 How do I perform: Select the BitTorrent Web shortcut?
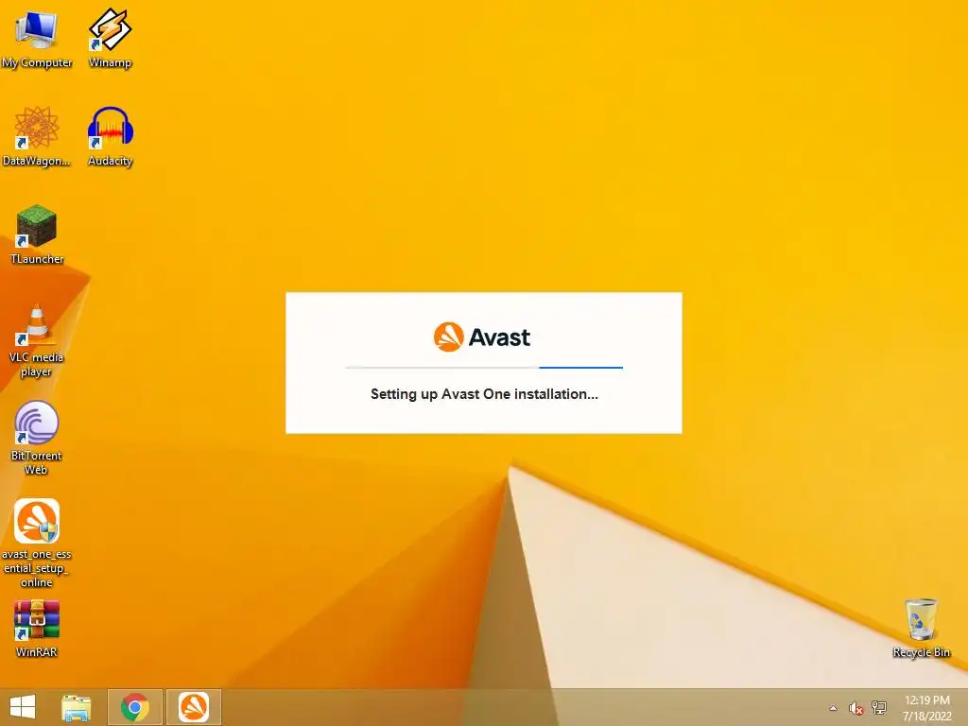click(x=37, y=437)
